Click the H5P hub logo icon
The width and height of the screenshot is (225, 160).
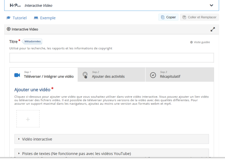16,6
